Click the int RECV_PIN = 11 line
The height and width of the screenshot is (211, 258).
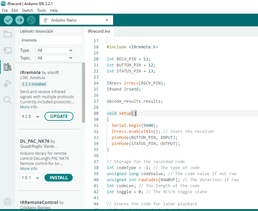(129, 59)
